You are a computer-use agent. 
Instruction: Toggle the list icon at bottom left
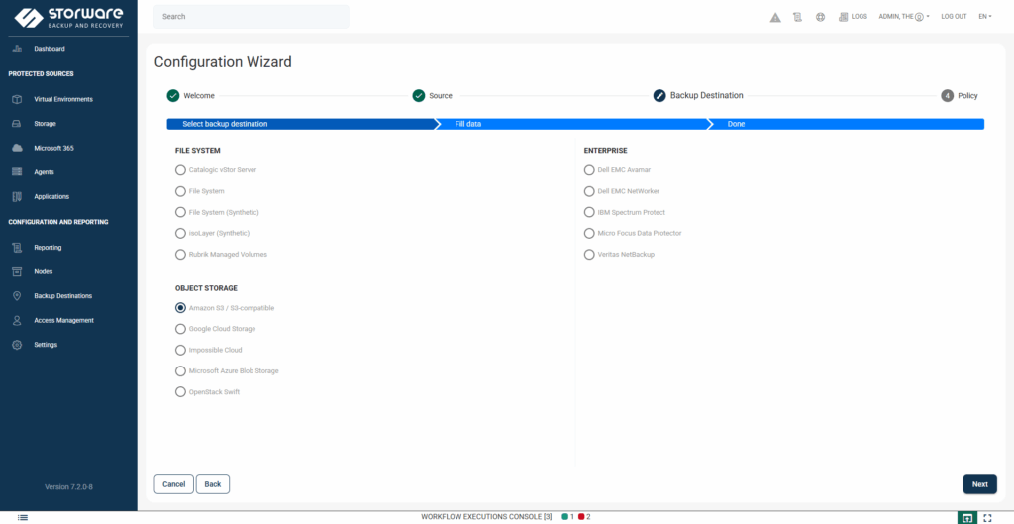23,517
